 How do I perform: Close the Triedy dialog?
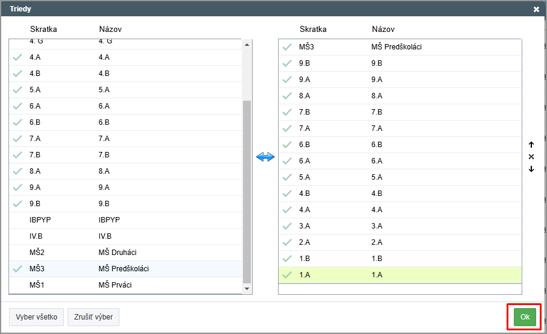tap(536, 10)
